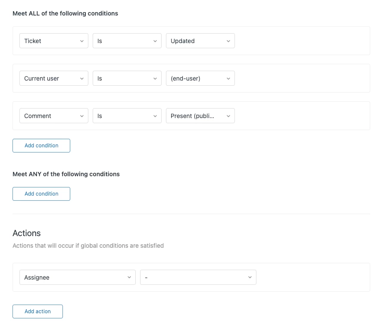The image size is (384, 327).
Task: Click the chevron on the Ticket dropdown
Action: coord(82,41)
